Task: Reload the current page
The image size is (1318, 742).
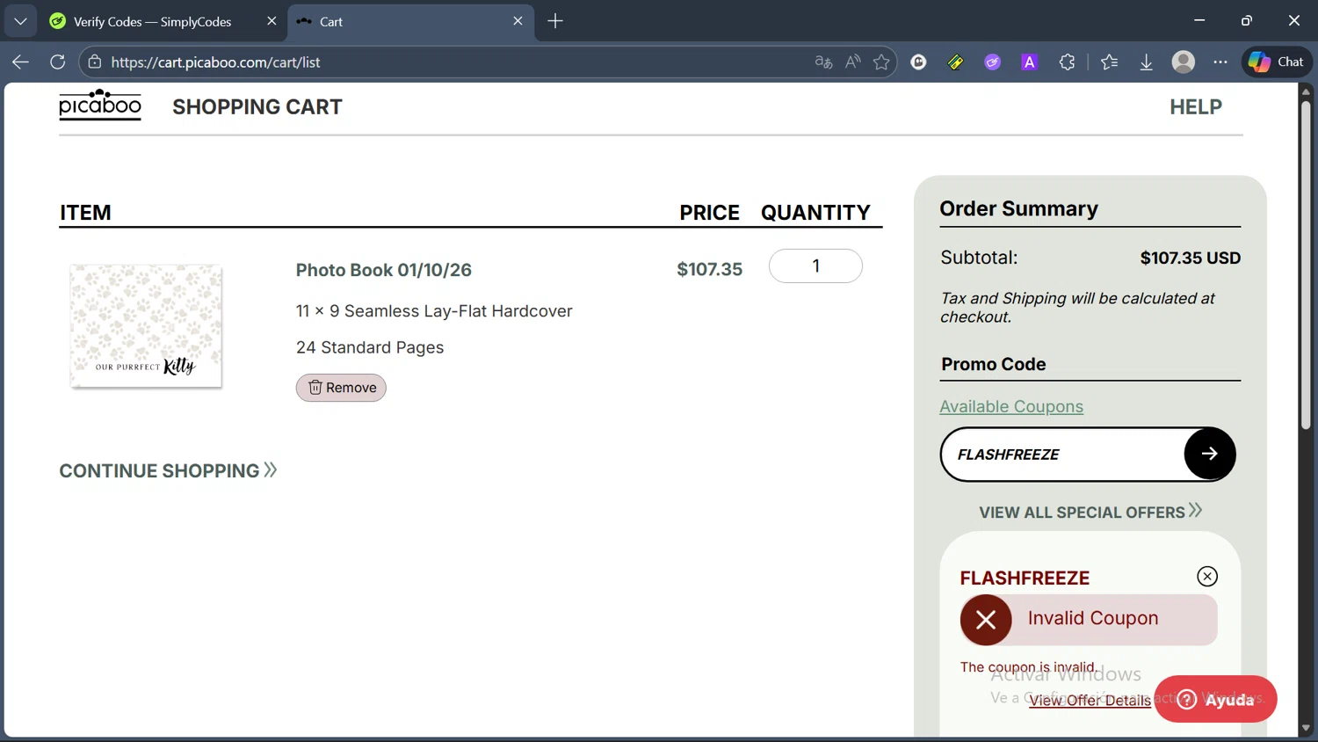Action: [57, 62]
